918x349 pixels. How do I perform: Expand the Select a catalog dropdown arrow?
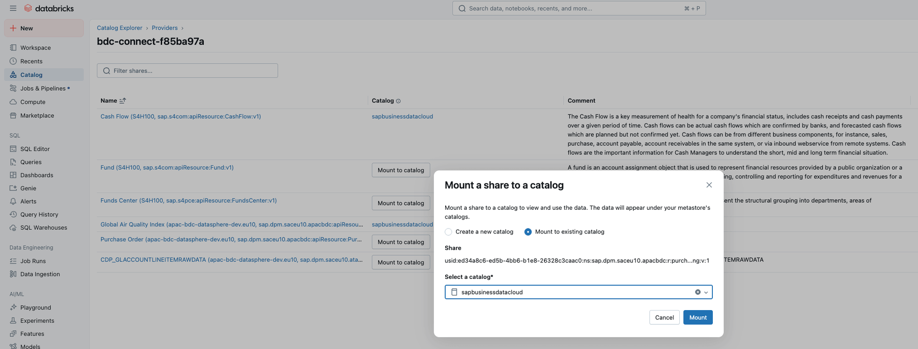pyautogui.click(x=706, y=292)
